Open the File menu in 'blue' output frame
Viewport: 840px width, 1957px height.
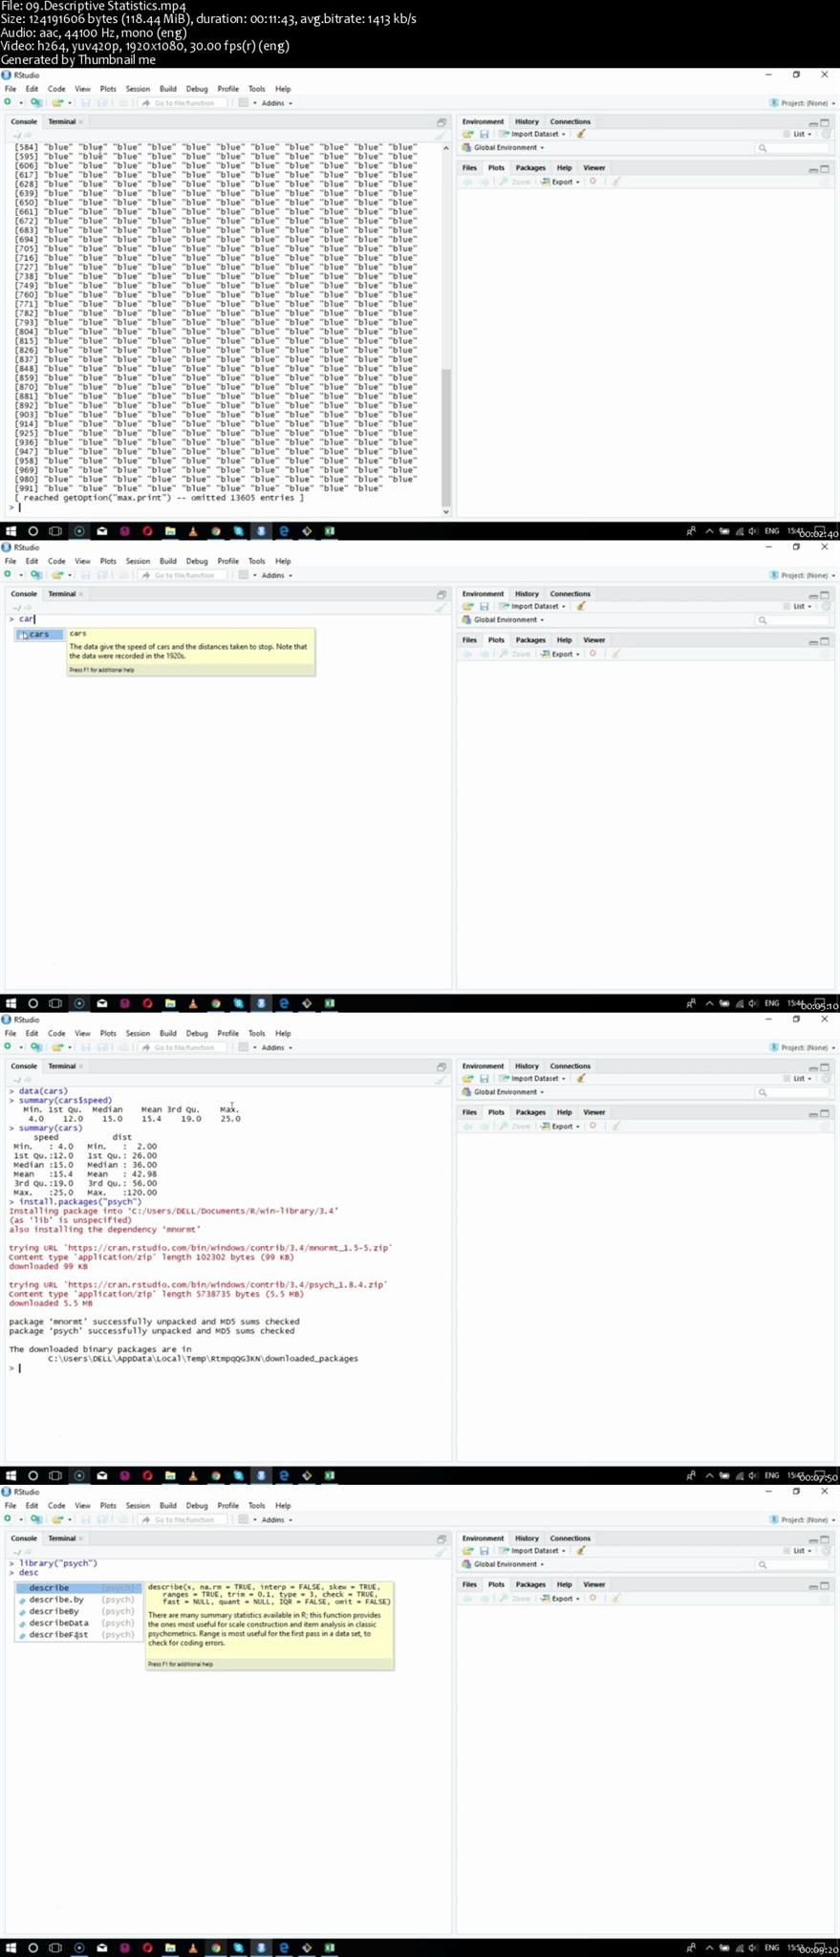(11, 89)
